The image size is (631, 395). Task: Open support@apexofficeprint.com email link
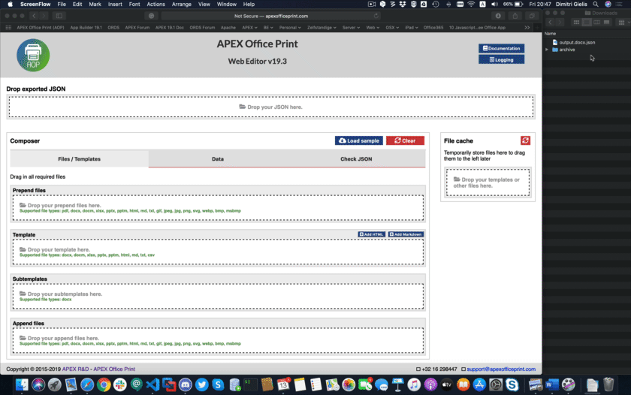point(501,369)
